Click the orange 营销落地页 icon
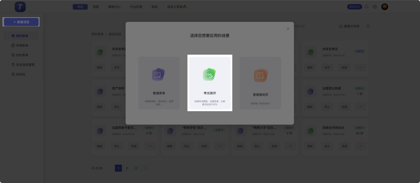Screen dimensions: 420x183 click(260, 75)
